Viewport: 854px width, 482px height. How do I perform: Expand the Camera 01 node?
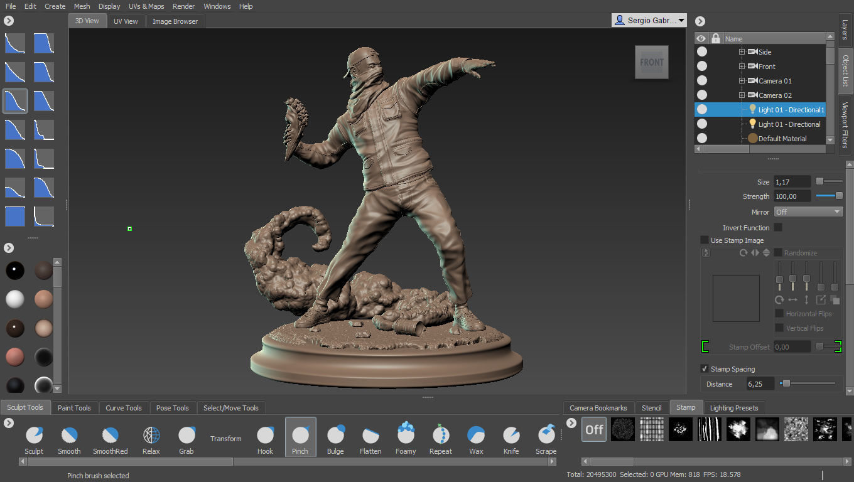point(742,80)
